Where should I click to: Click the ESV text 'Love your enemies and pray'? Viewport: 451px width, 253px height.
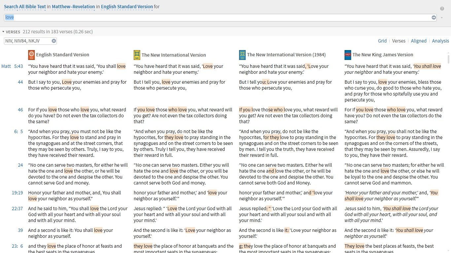(x=90, y=82)
